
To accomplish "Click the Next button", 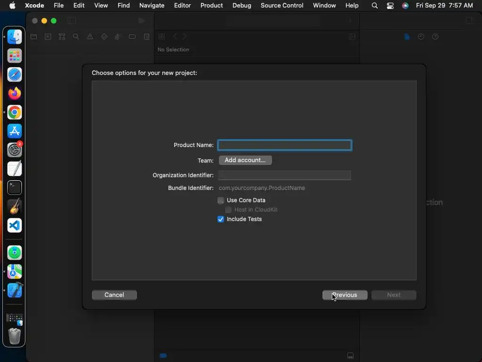I will click(394, 295).
